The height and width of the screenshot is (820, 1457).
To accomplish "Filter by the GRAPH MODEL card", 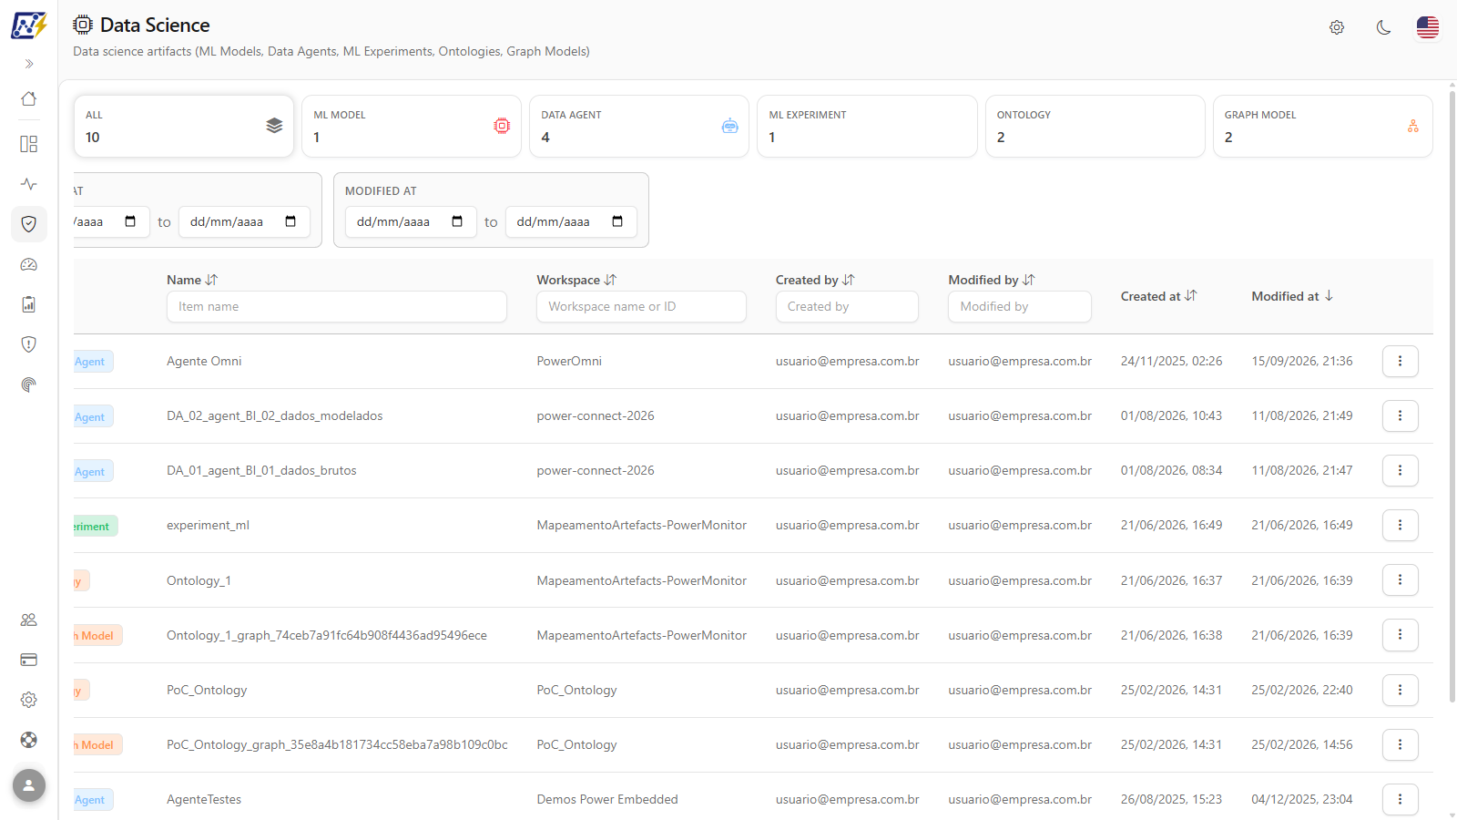I will click(x=1322, y=127).
